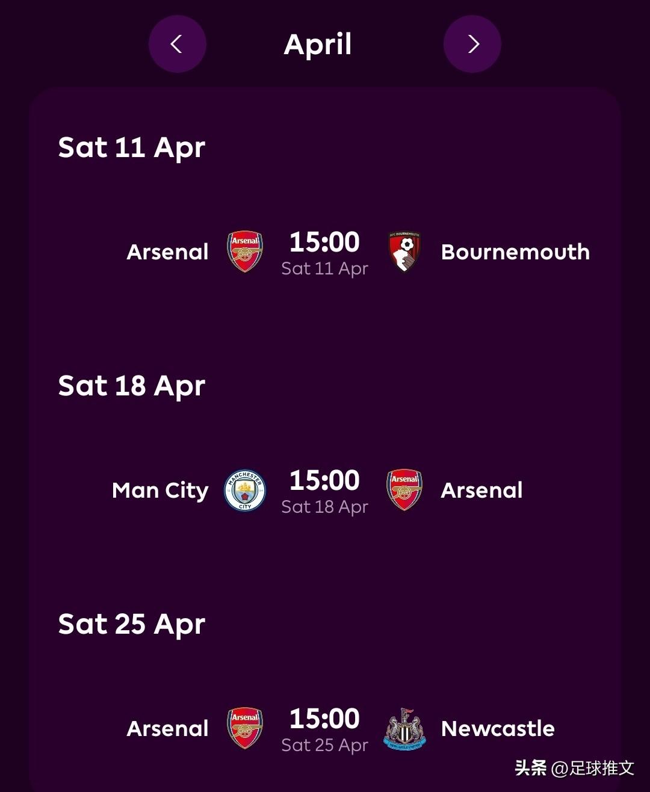Open 15:00 kickoff on Sat 25 Apr

tap(324, 719)
